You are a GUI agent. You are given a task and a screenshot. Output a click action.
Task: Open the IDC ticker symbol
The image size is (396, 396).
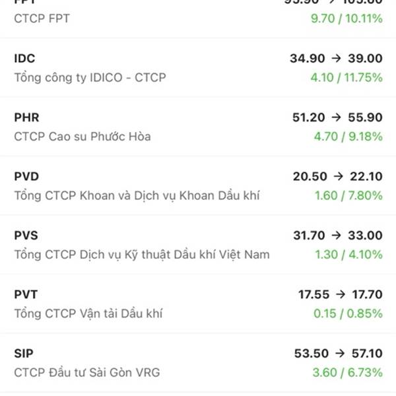pos(24,59)
